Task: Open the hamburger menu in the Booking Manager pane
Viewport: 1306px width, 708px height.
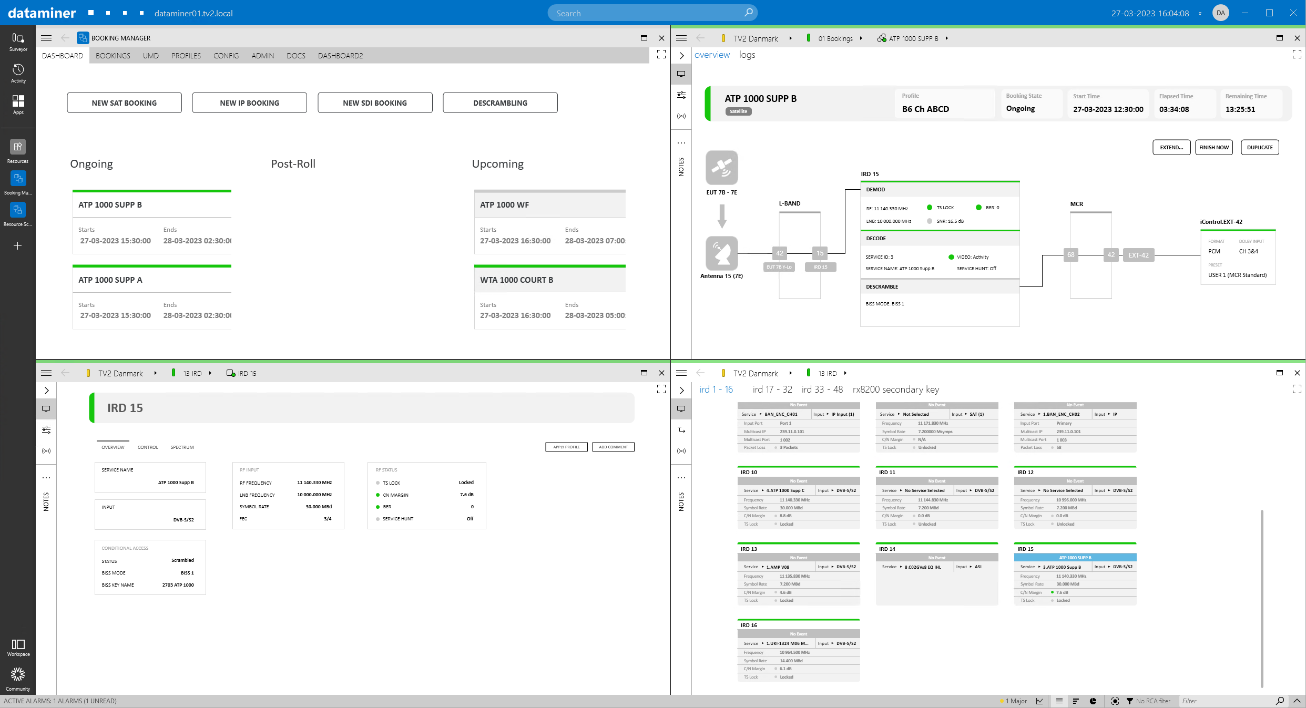Action: (46, 38)
